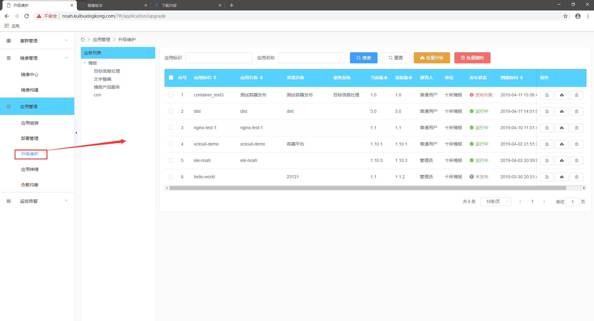Click the 监控告警 sidebar icon

9,201
